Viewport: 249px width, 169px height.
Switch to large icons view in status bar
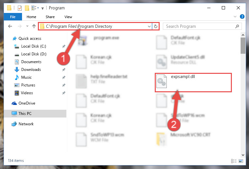[x=241, y=161]
